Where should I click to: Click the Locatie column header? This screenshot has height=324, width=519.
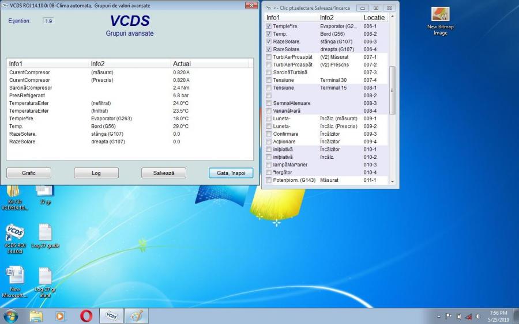point(374,18)
